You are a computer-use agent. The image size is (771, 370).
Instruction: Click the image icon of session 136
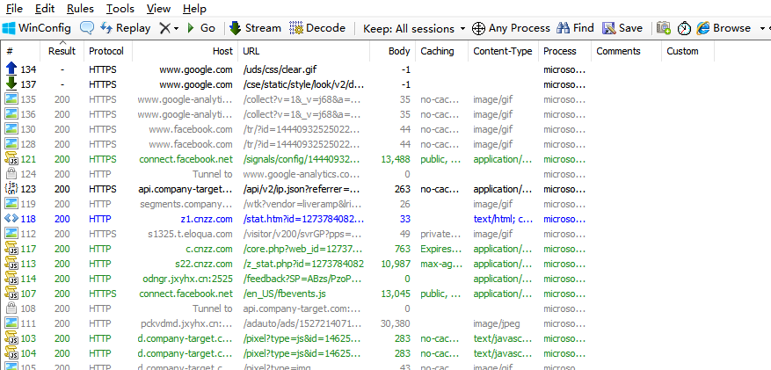(x=11, y=114)
